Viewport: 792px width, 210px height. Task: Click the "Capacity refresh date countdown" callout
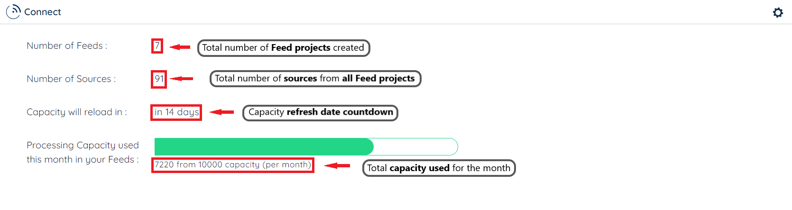point(320,112)
